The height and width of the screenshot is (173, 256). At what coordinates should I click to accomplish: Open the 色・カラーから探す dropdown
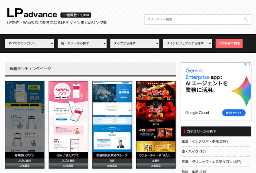tap(82, 43)
